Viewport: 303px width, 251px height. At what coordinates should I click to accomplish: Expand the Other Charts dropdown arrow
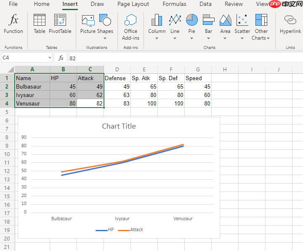click(x=268, y=38)
